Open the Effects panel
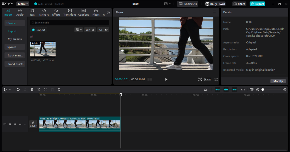 56,12
